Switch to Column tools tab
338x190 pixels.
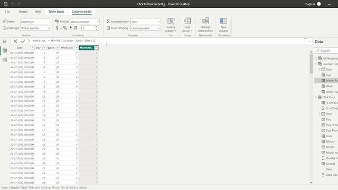coord(81,12)
